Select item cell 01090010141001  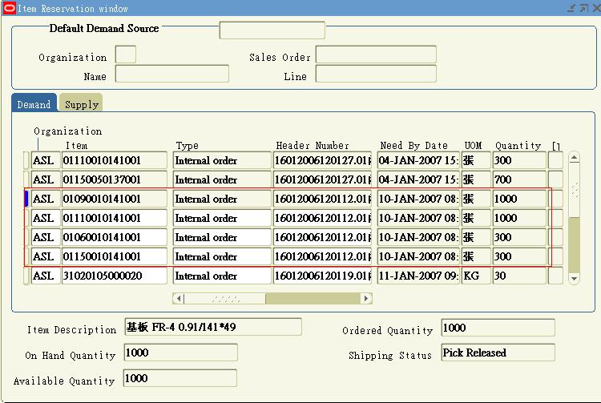click(x=115, y=199)
